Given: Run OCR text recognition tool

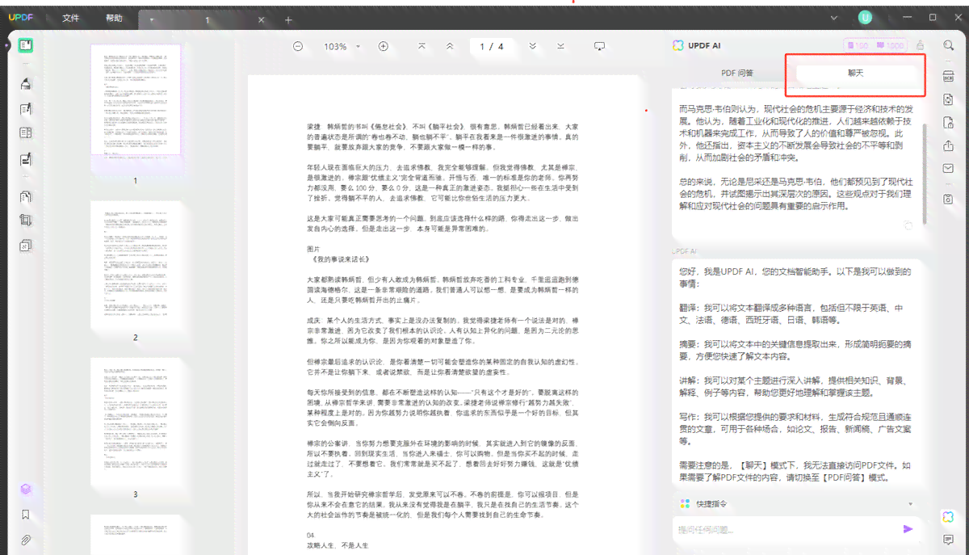Looking at the screenshot, I should [x=948, y=76].
